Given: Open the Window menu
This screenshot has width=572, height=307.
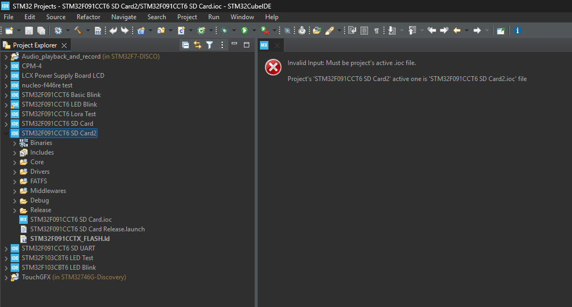Looking at the screenshot, I should (x=242, y=17).
